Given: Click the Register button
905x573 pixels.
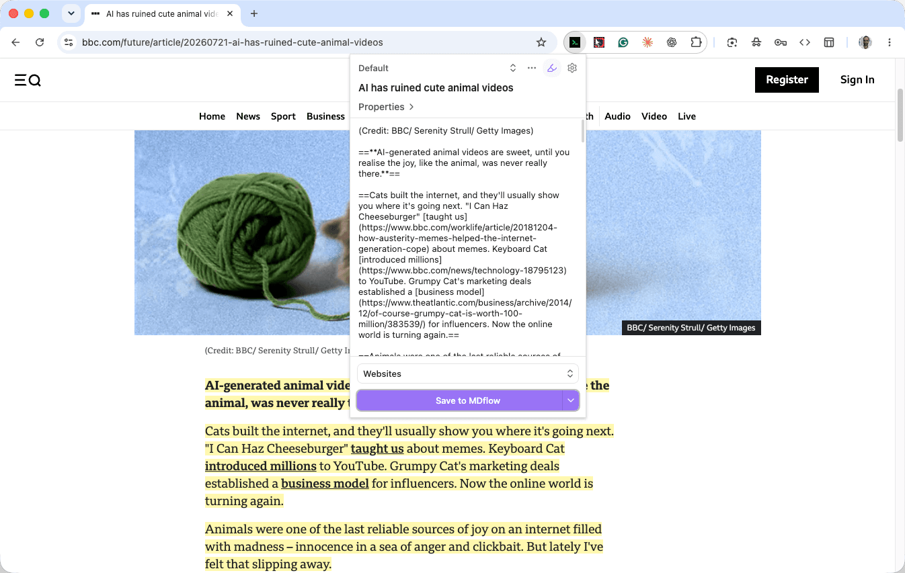Looking at the screenshot, I should [x=787, y=80].
